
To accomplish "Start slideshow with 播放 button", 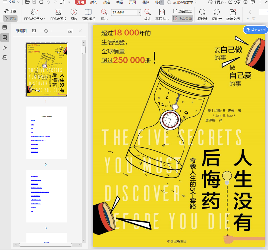I will [x=74, y=12].
